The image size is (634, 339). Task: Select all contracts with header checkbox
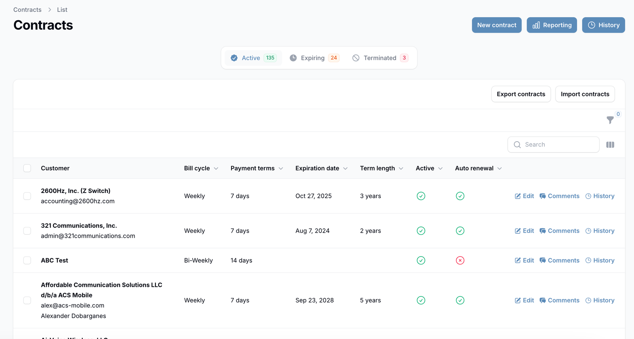point(27,169)
